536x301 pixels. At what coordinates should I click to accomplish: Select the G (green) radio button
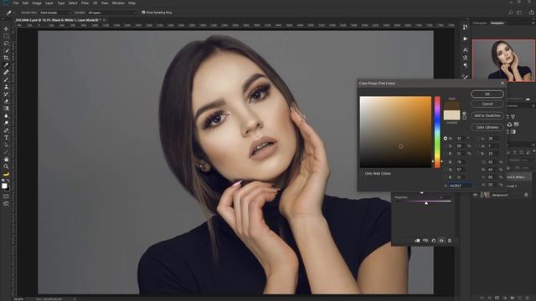(446, 170)
